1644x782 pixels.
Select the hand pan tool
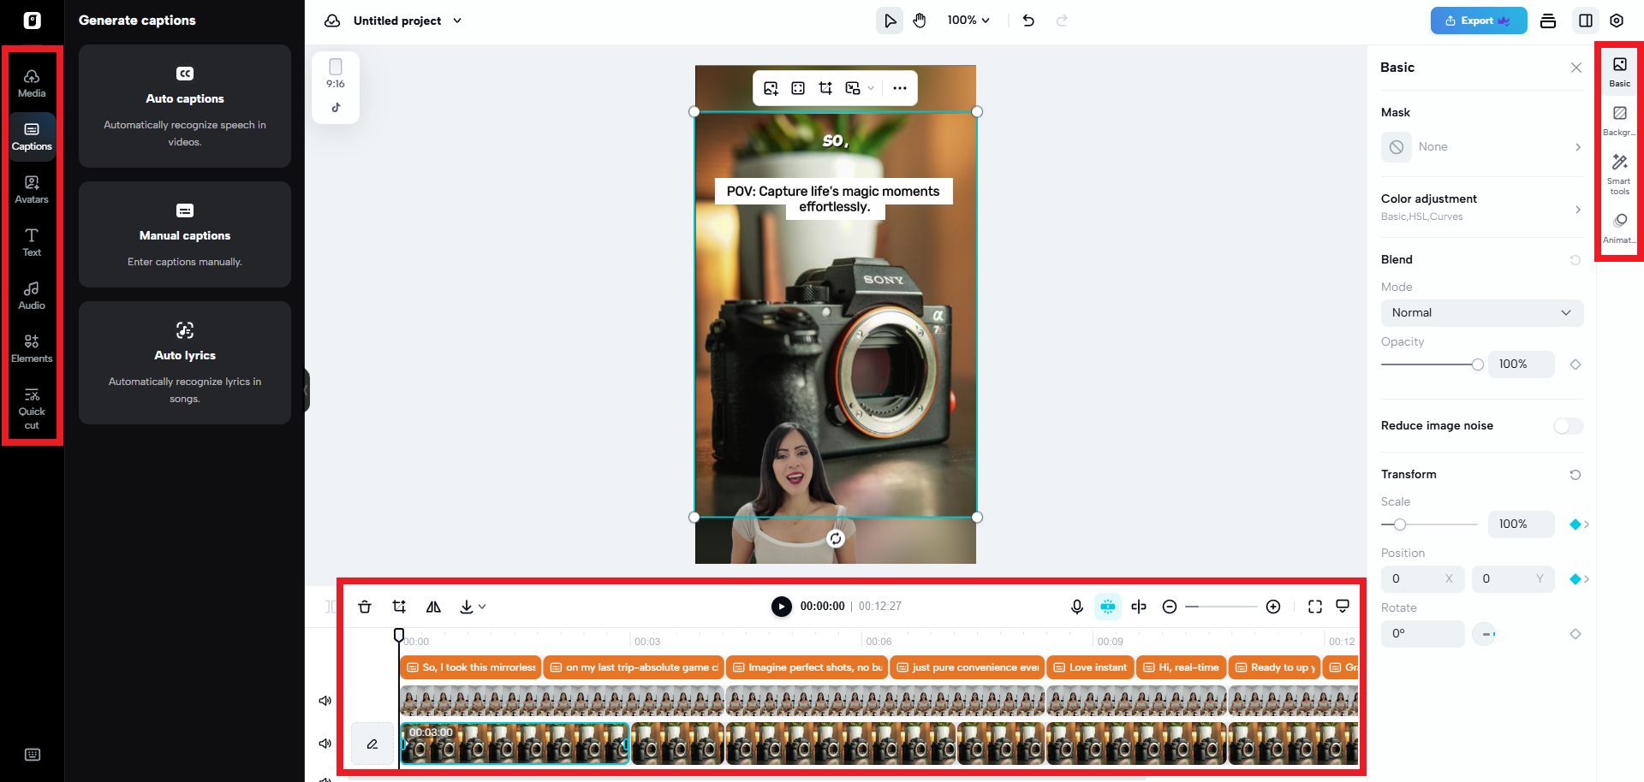920,21
